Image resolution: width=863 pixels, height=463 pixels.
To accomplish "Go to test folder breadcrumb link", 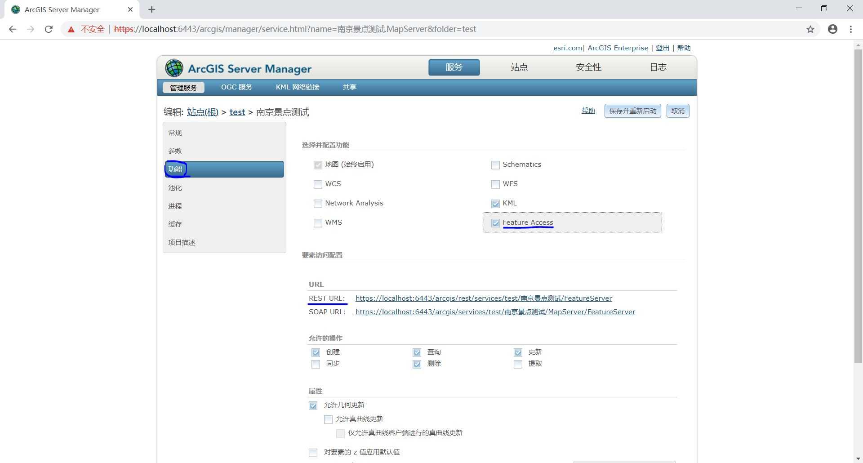I will [x=237, y=112].
